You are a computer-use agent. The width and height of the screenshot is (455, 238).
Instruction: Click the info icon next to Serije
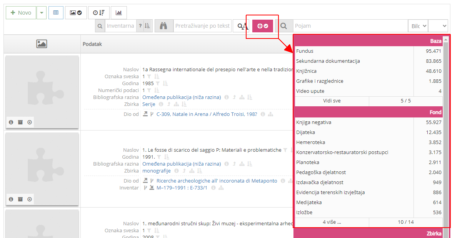coord(161,104)
